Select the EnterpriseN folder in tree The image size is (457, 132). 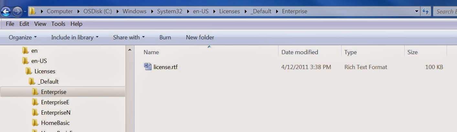51,113
